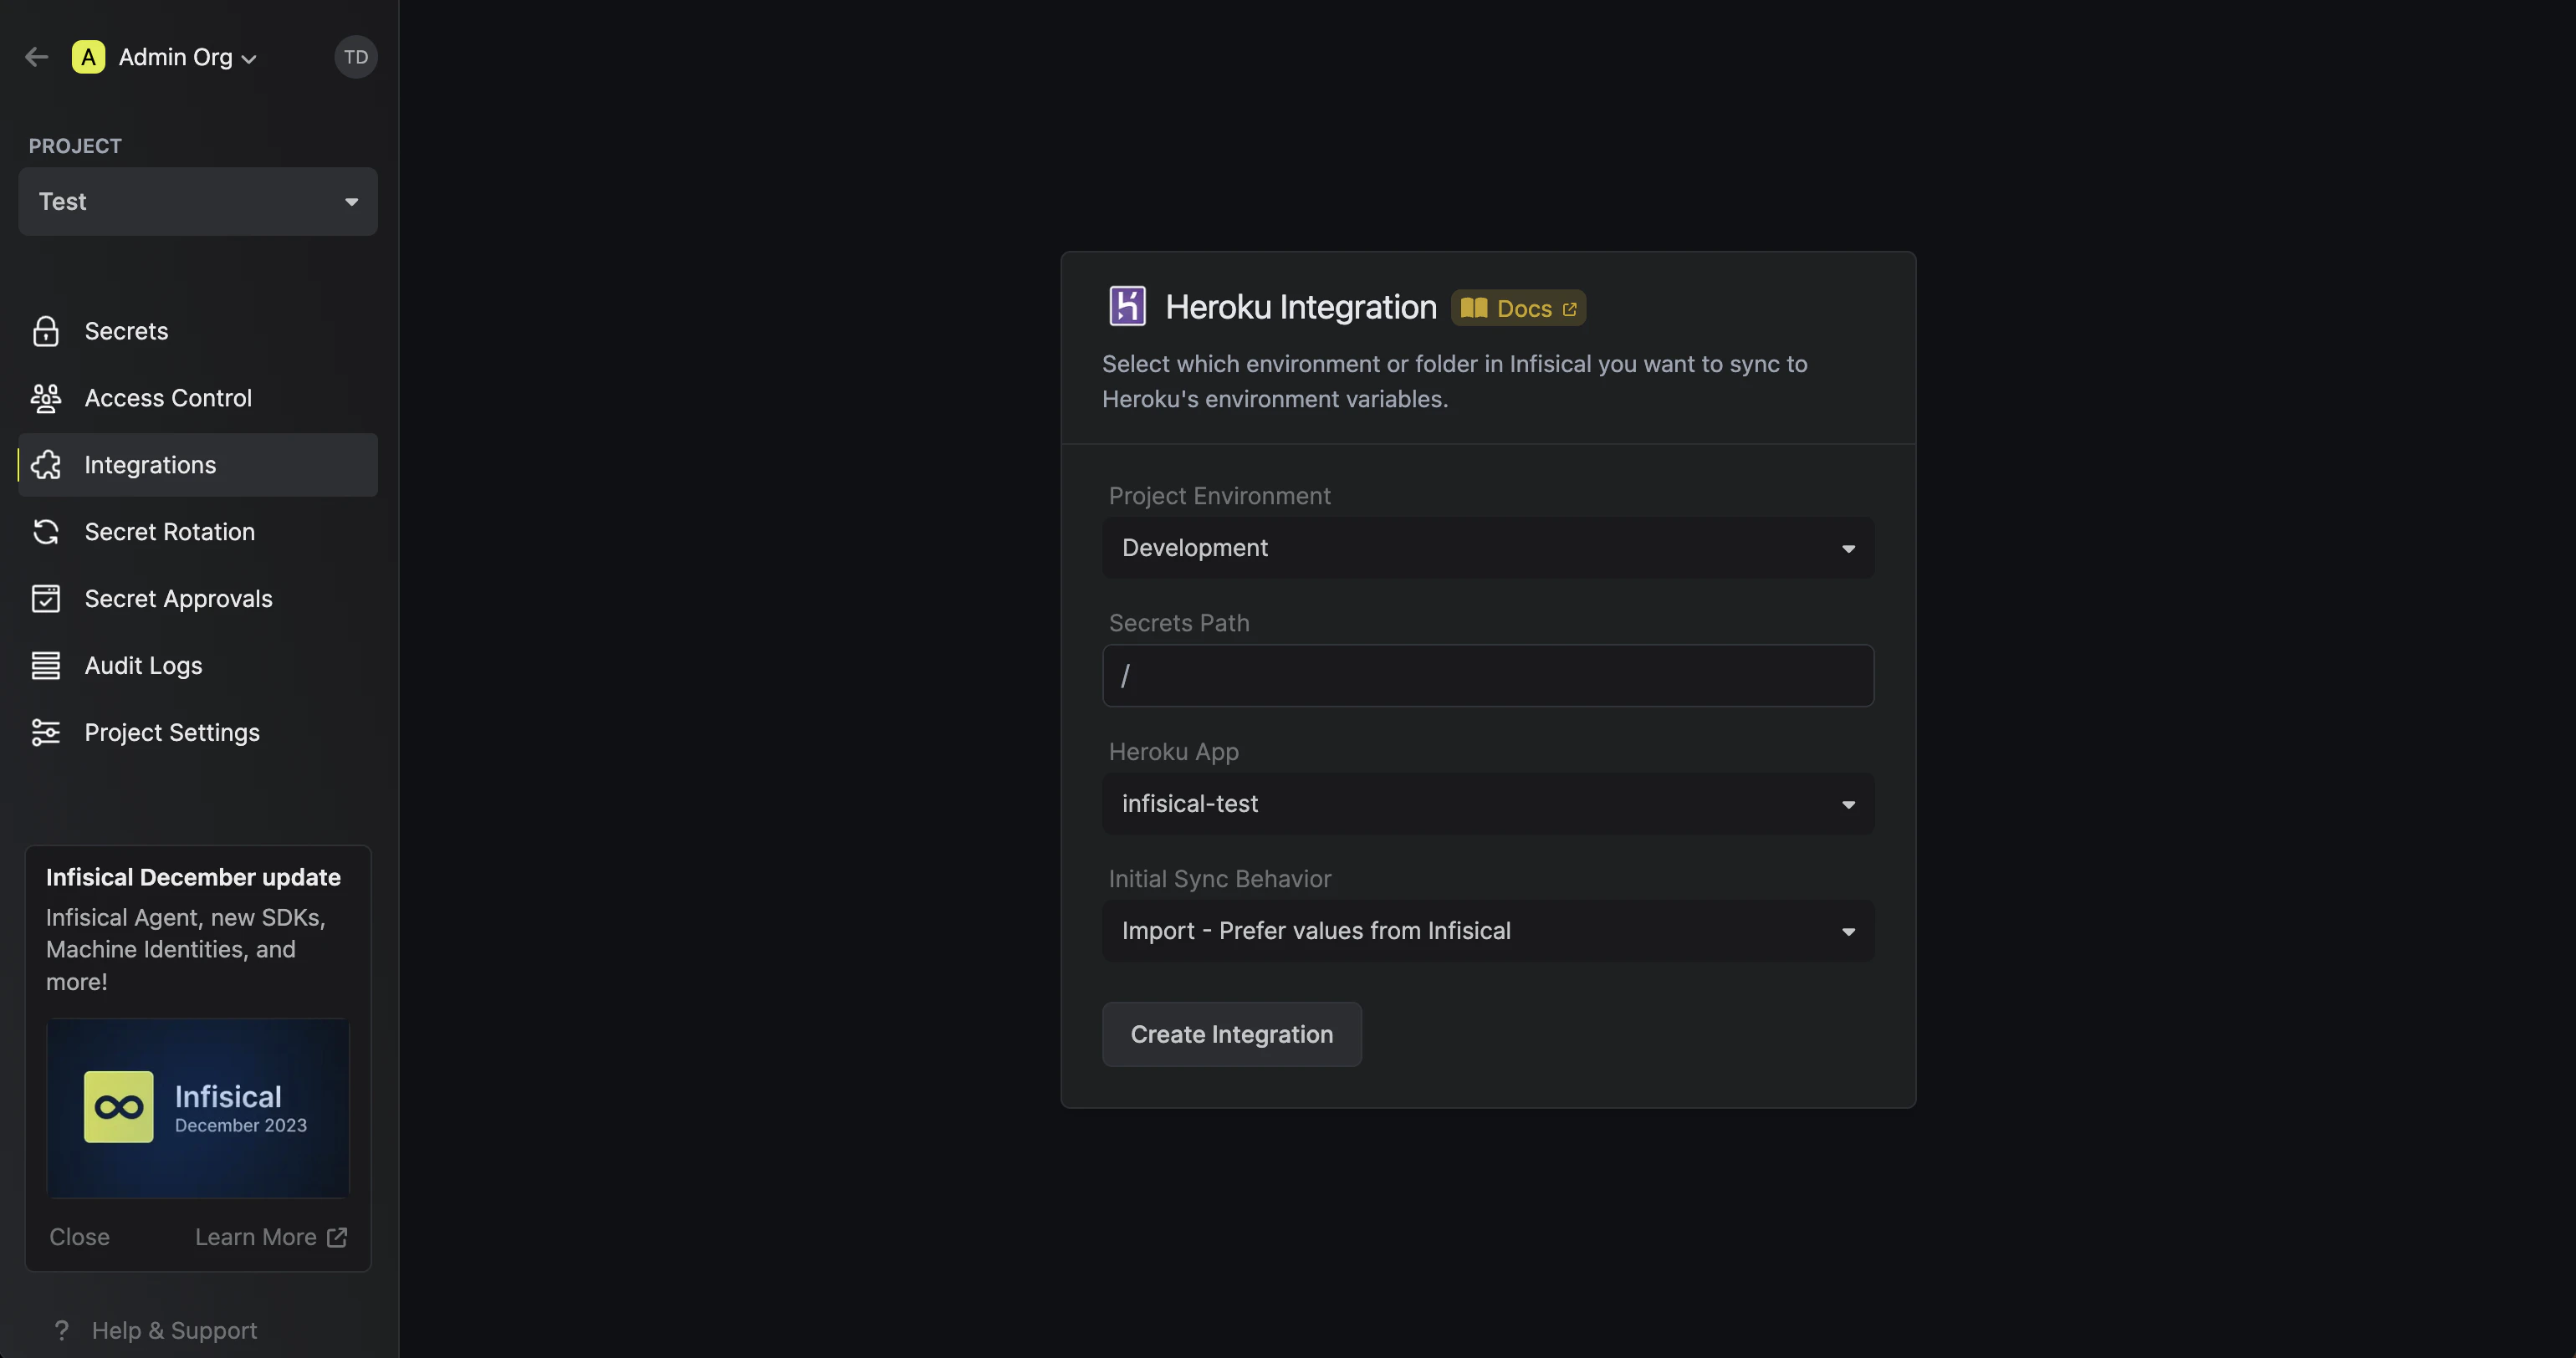Click the yellow Admin Org avatar icon

coord(88,57)
